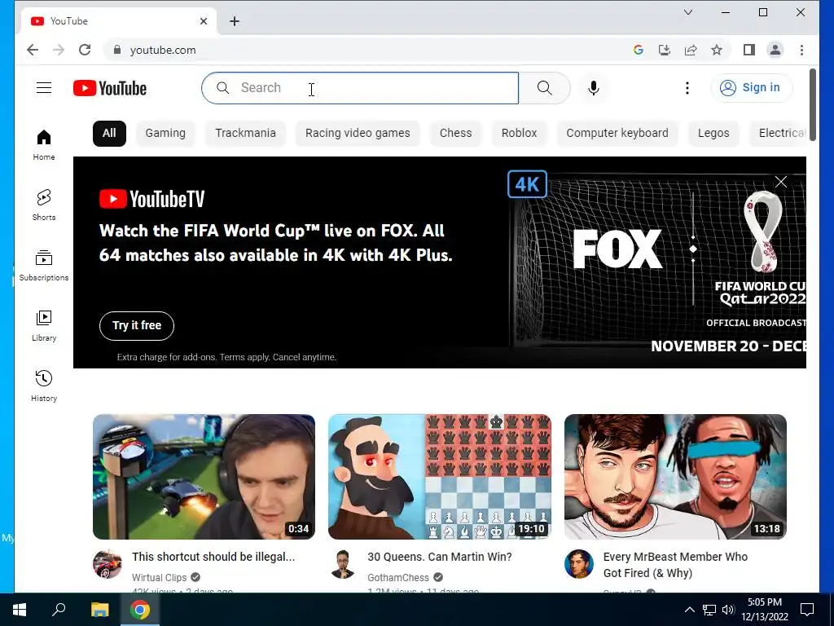Open Wirtual Clips channel link
834x626 pixels.
click(x=159, y=578)
